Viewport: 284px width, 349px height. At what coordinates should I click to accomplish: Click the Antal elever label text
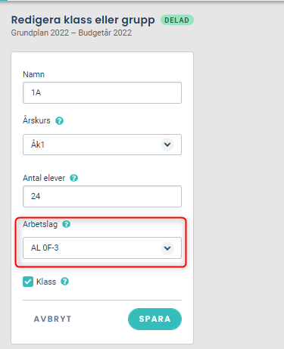(44, 178)
